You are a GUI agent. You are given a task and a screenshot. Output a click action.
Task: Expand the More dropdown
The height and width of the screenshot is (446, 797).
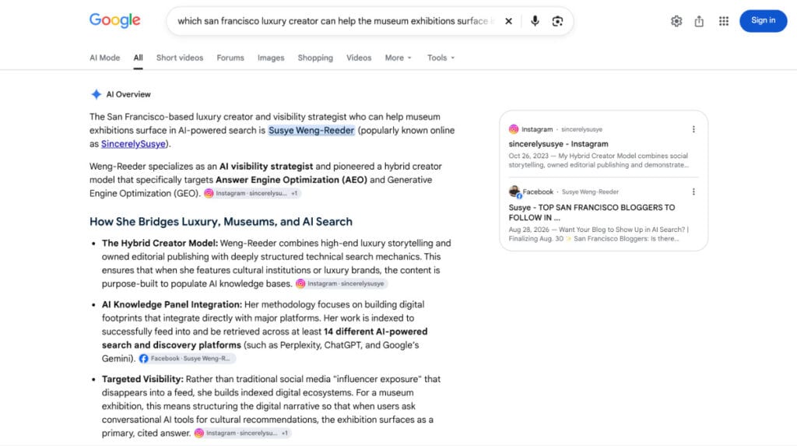click(x=398, y=58)
